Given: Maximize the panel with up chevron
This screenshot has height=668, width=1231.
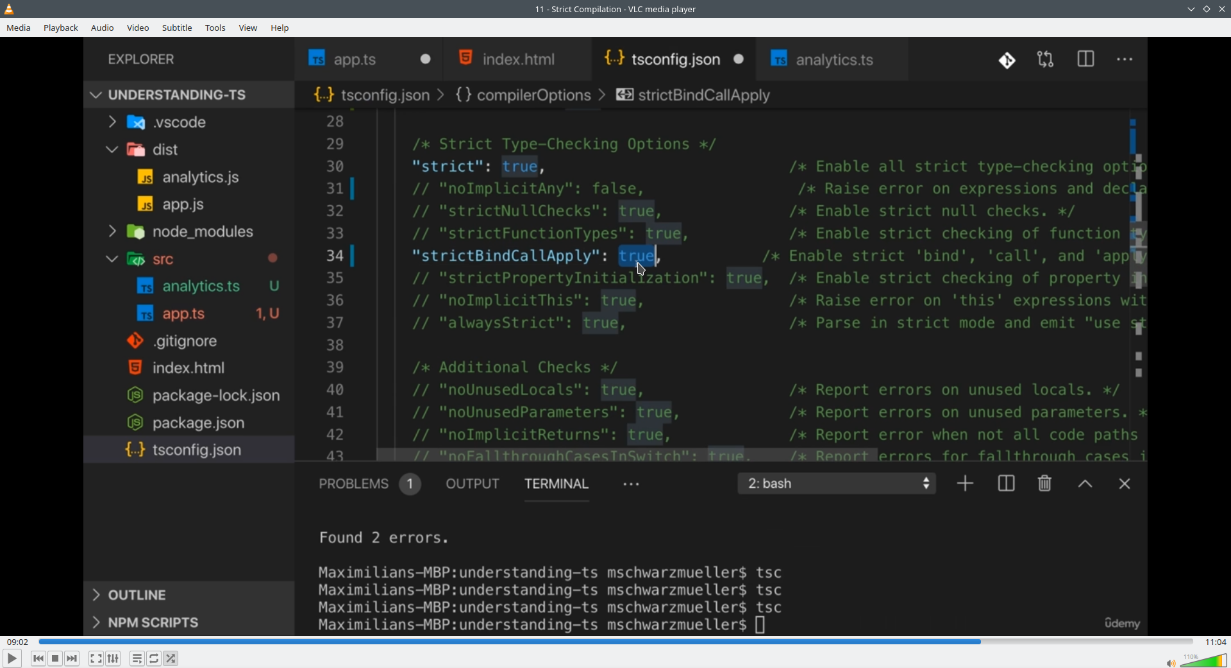Looking at the screenshot, I should coord(1085,485).
